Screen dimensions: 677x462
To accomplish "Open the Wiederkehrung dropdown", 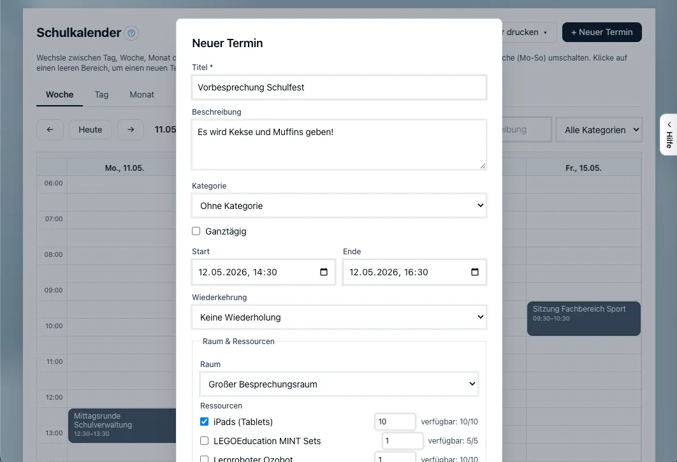I will point(339,317).
